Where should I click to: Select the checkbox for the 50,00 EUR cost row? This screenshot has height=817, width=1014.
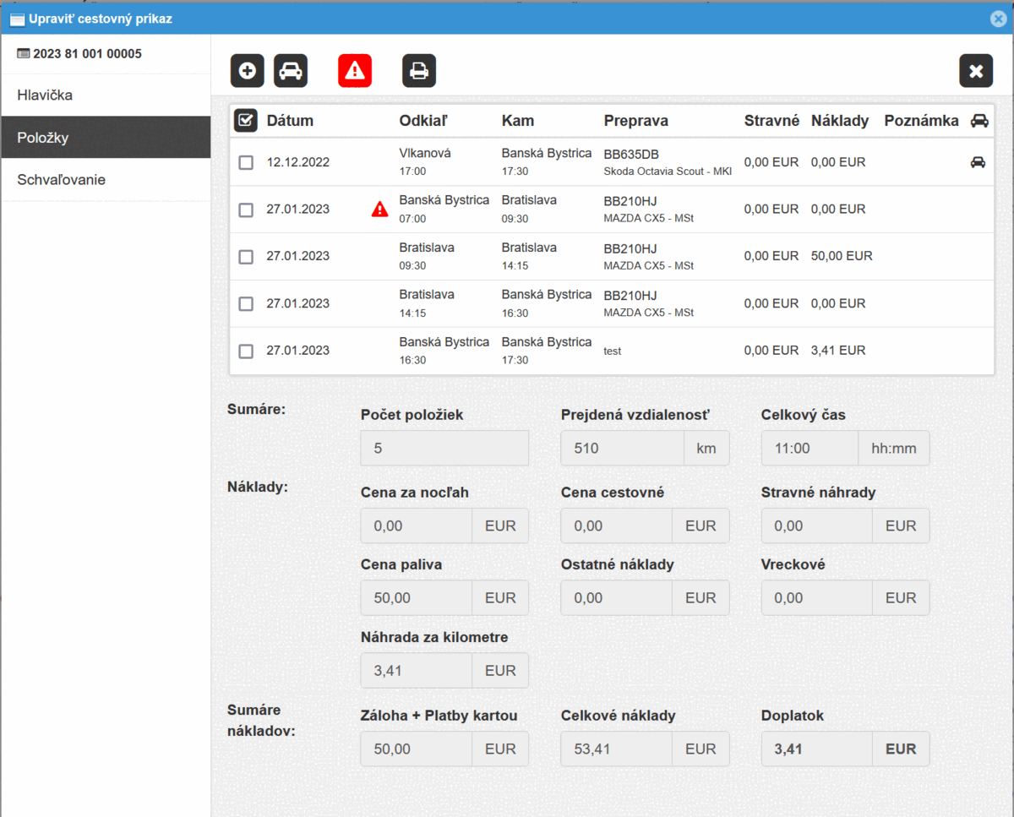point(246,256)
